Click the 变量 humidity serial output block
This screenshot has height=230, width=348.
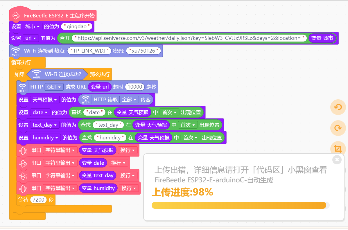(98, 188)
